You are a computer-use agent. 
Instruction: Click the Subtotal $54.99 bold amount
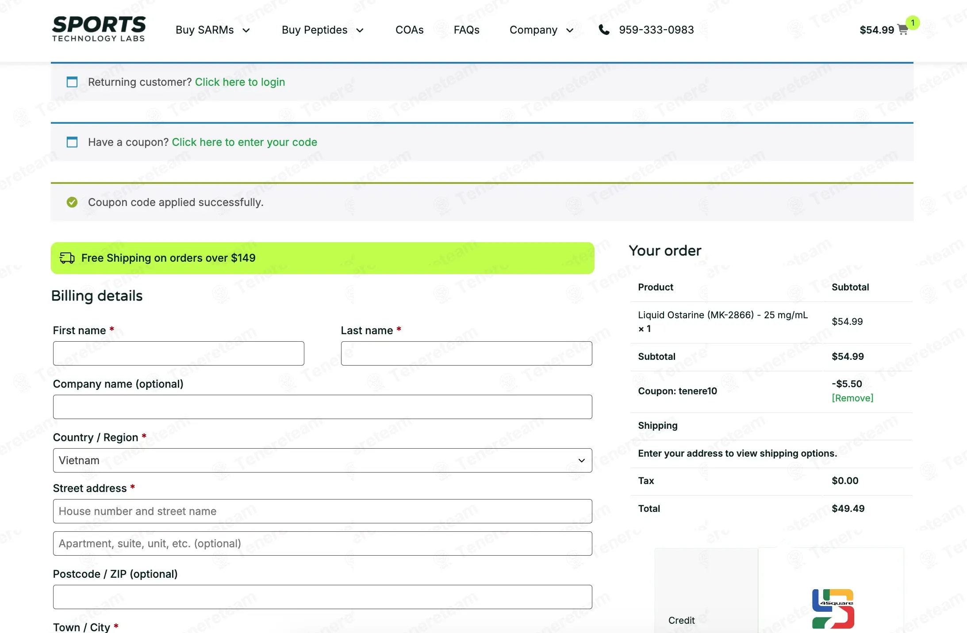[x=848, y=356]
